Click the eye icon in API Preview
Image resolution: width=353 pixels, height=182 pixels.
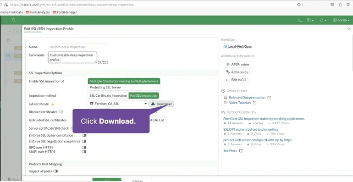(228, 64)
